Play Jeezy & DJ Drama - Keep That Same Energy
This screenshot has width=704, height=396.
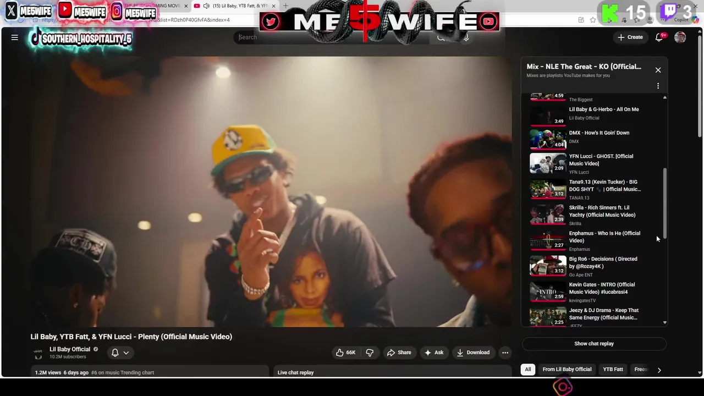pos(594,317)
